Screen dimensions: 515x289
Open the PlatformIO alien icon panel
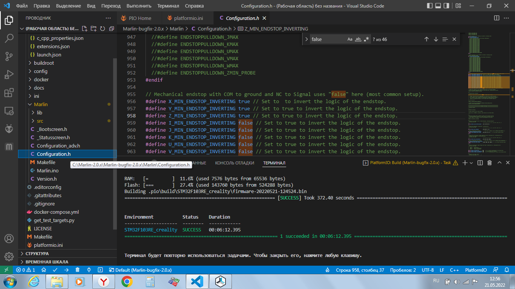coord(9,129)
